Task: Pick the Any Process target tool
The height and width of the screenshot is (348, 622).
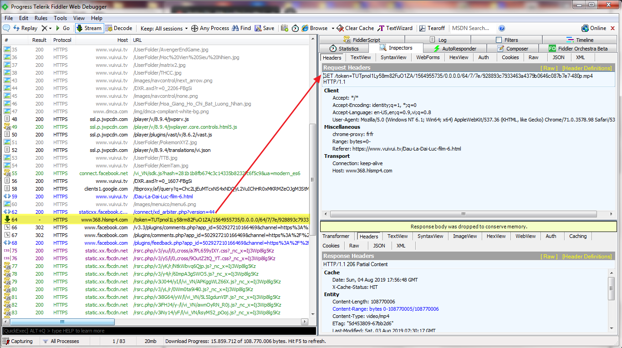Action: pos(210,28)
